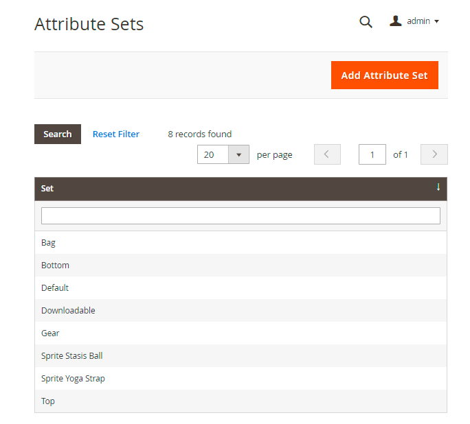
Task: Go to the previous page arrow
Action: click(x=327, y=154)
